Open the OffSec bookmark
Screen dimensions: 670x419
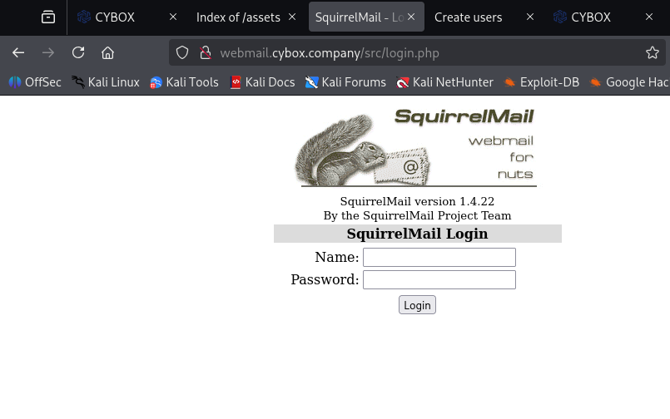[x=35, y=82]
